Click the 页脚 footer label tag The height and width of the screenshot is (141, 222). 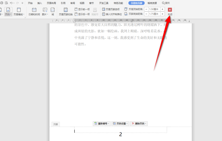pyautogui.click(x=55, y=124)
